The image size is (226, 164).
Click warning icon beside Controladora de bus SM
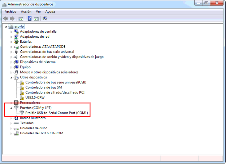point(22,88)
